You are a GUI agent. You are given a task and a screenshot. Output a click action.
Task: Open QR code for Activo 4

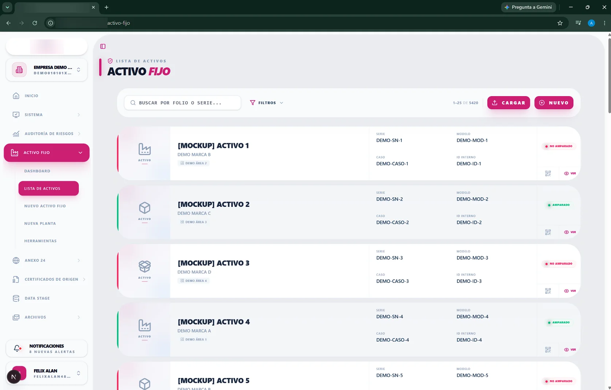click(548, 350)
